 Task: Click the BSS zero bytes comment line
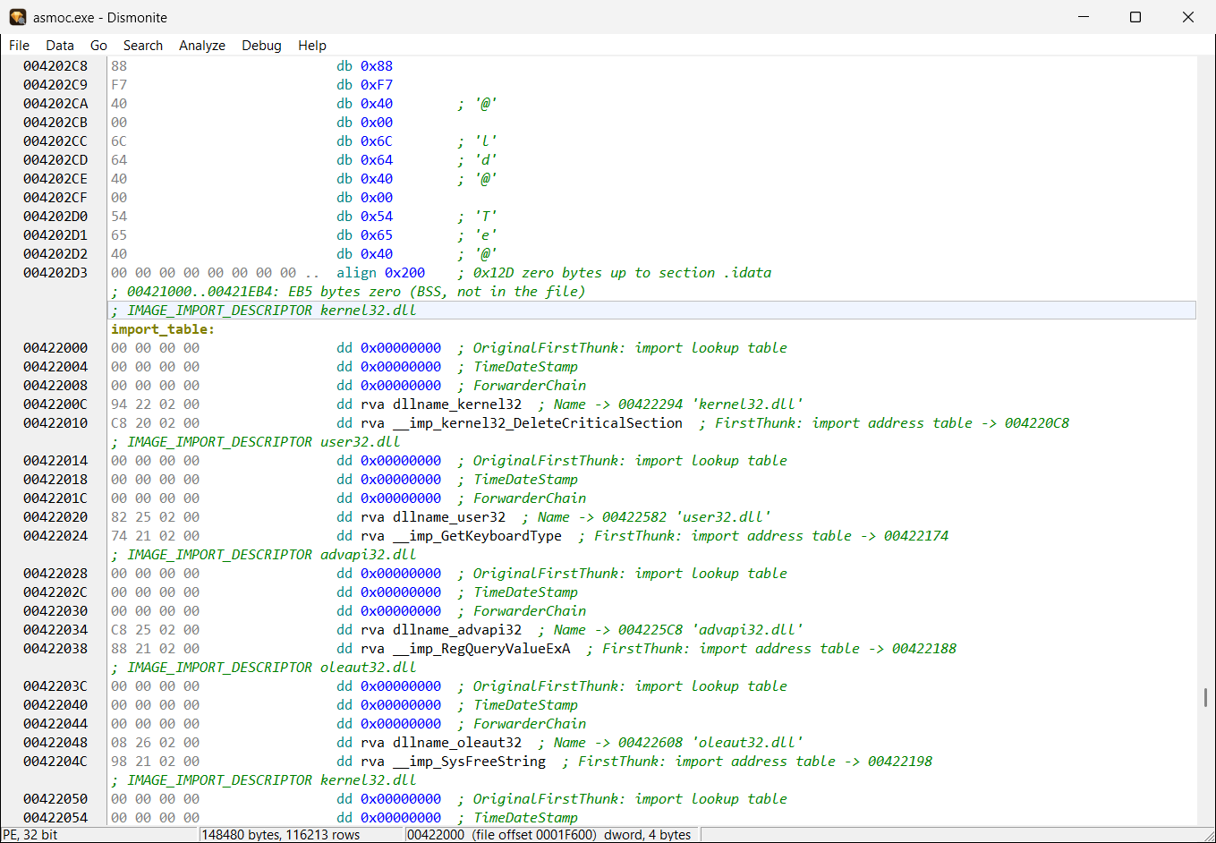[x=348, y=292]
